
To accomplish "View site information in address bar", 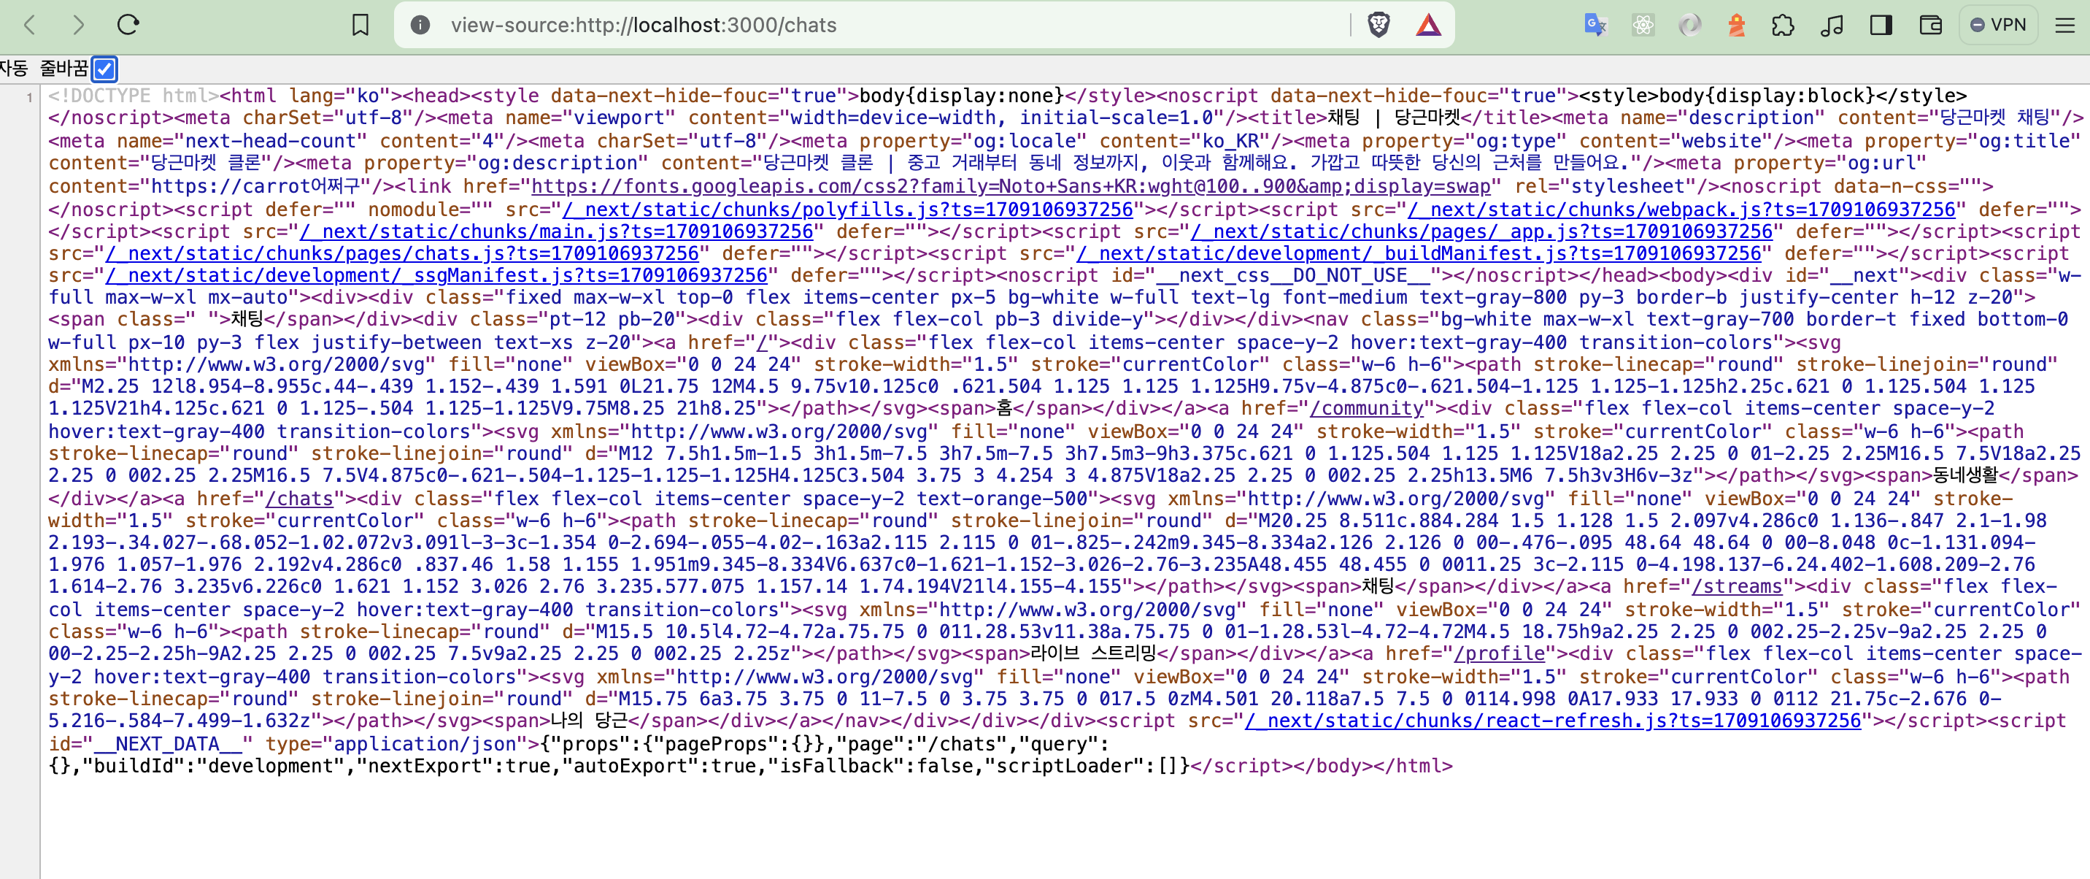I will point(420,25).
